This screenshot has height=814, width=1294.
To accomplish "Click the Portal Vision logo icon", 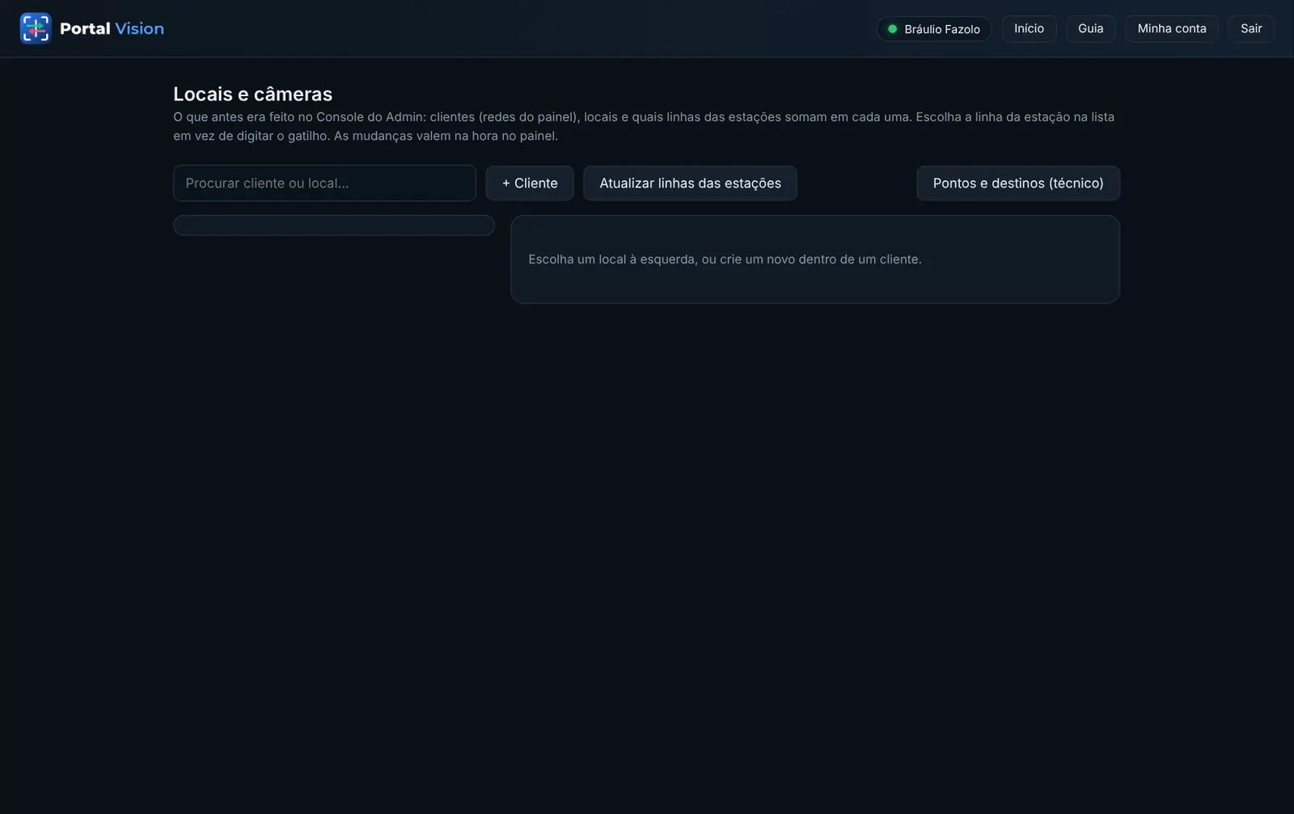I will pyautogui.click(x=36, y=28).
